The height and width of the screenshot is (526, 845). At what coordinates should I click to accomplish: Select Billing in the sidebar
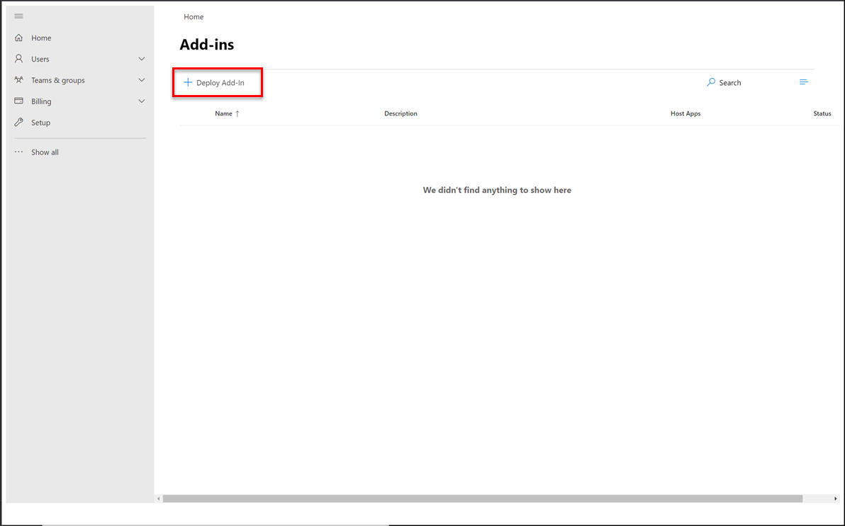click(x=42, y=101)
